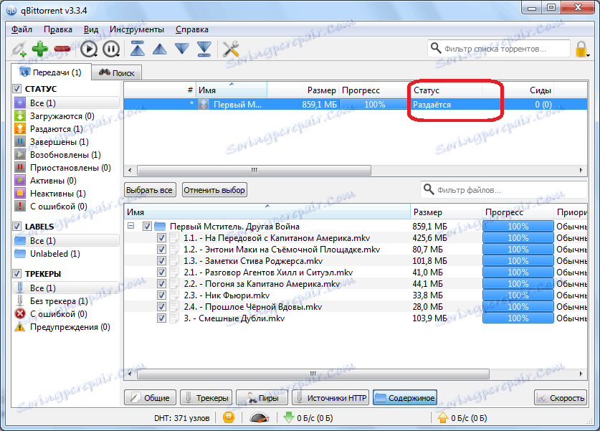The height and width of the screenshot is (431, 600).
Task: Uncheck 1.3. Заметки Стива Роджерса.mkv checkbox
Action: (161, 261)
